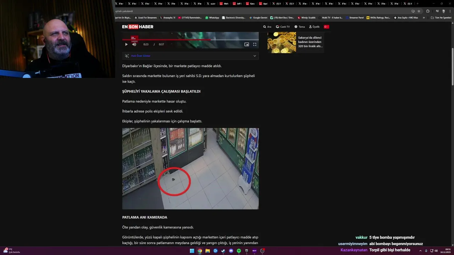Open the Electronic Diversity bookmark
Image resolution: width=454 pixels, height=255 pixels.
[x=234, y=17]
